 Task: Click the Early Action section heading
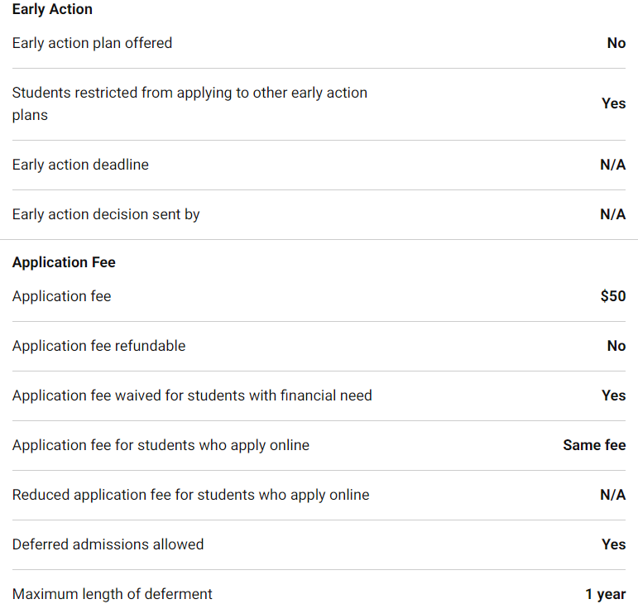(52, 10)
